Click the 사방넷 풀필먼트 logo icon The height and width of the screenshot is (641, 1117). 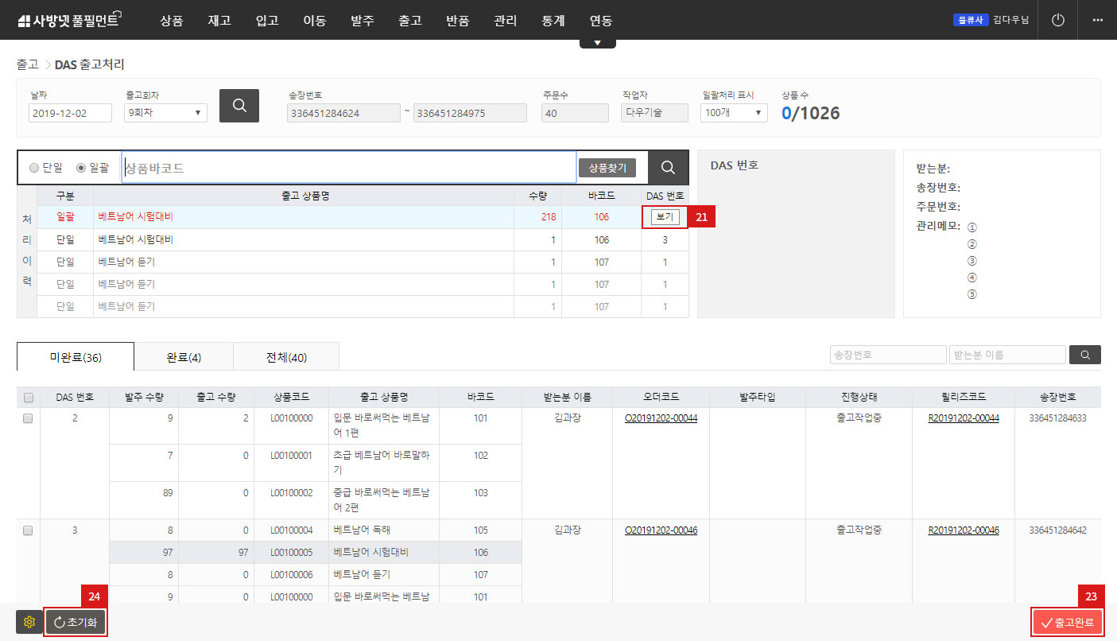coord(25,19)
